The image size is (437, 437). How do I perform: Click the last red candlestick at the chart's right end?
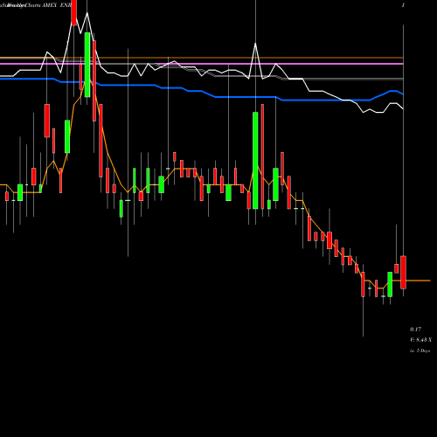(403, 273)
